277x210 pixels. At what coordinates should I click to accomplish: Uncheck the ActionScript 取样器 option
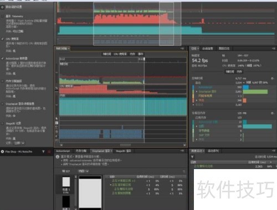coord(2,59)
